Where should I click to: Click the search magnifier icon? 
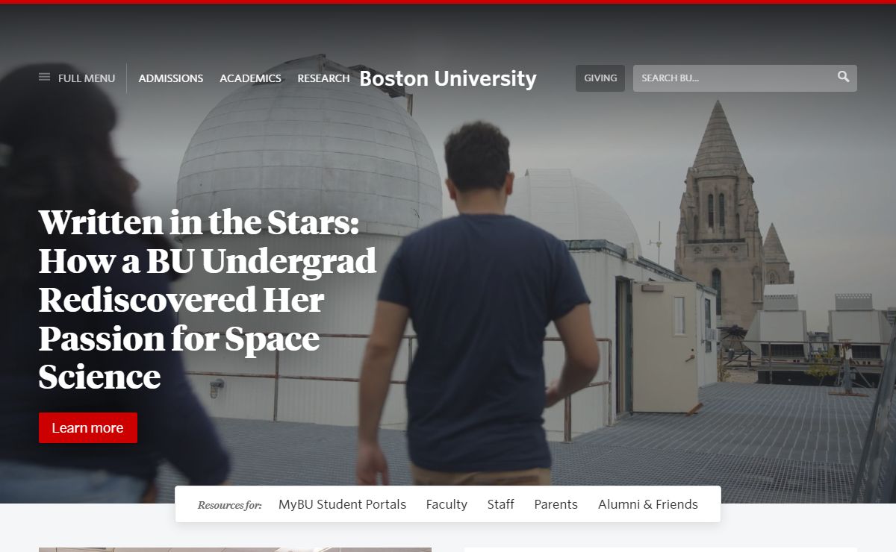tap(844, 77)
